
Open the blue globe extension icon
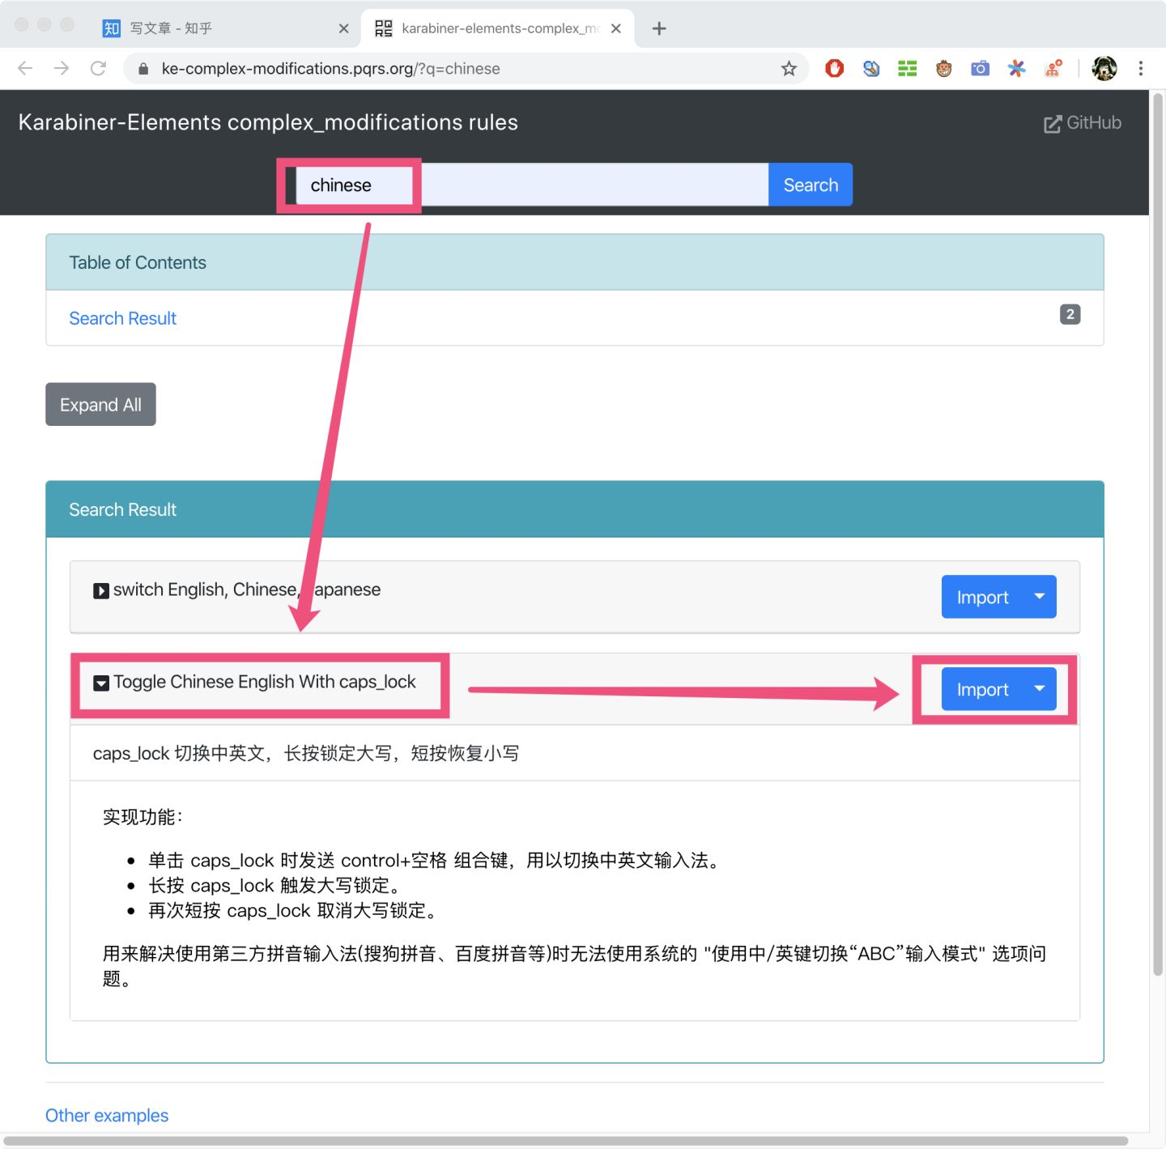click(871, 69)
